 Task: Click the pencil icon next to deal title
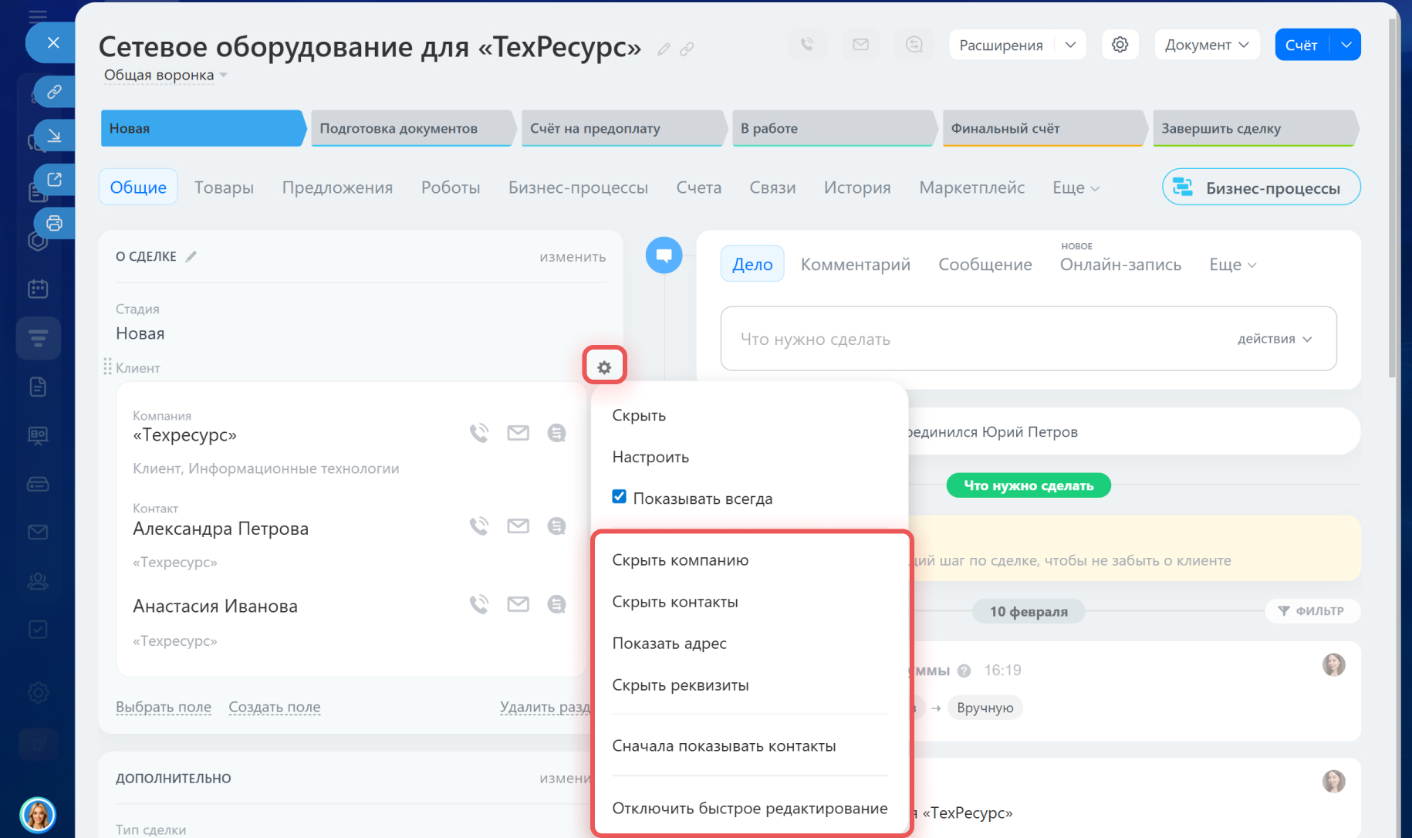(x=663, y=49)
